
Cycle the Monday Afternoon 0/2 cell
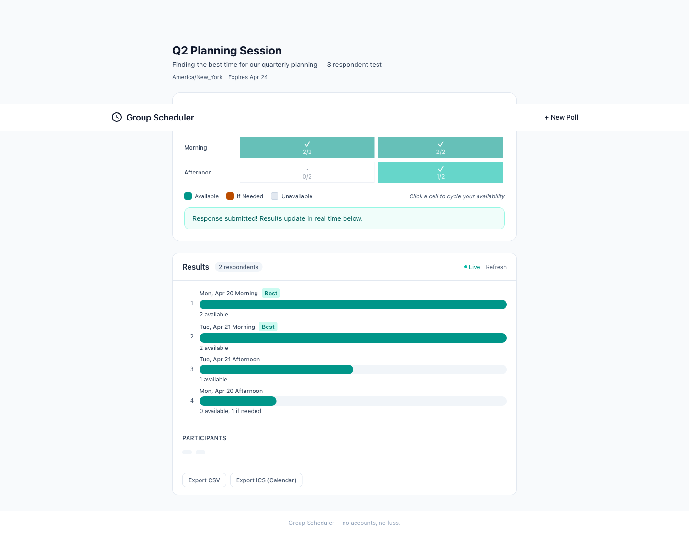coord(307,172)
